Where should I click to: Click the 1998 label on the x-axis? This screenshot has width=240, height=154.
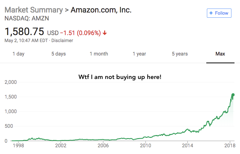pyautogui.click(x=18, y=146)
